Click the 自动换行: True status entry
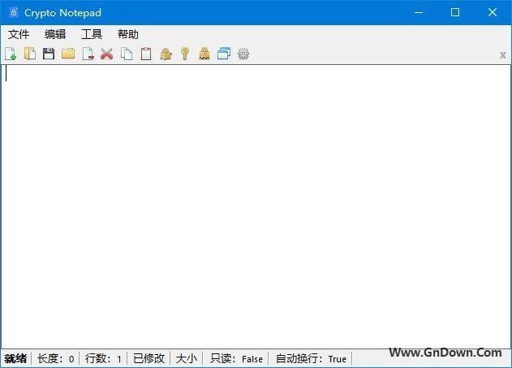The image size is (512, 368). tap(311, 358)
